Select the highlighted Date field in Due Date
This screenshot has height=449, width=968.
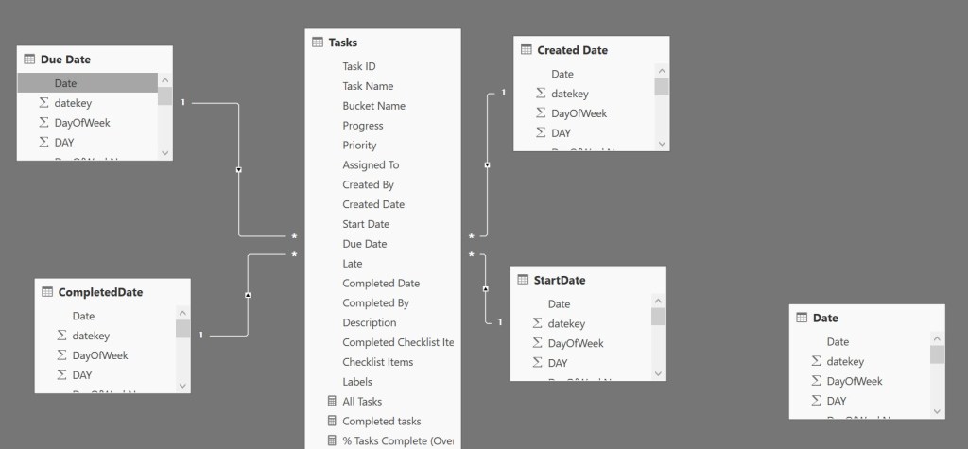(66, 83)
